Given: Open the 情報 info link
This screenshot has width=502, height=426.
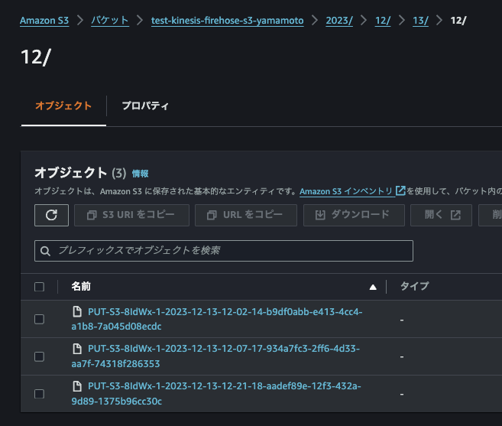Looking at the screenshot, I should tap(141, 174).
